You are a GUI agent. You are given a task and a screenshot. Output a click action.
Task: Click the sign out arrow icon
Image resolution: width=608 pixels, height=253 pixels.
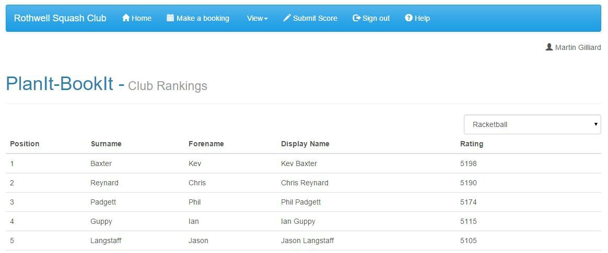[x=356, y=18]
